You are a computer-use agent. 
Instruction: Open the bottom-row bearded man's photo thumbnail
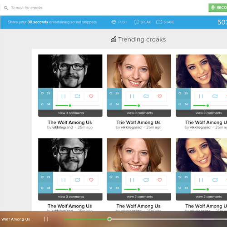70,155
